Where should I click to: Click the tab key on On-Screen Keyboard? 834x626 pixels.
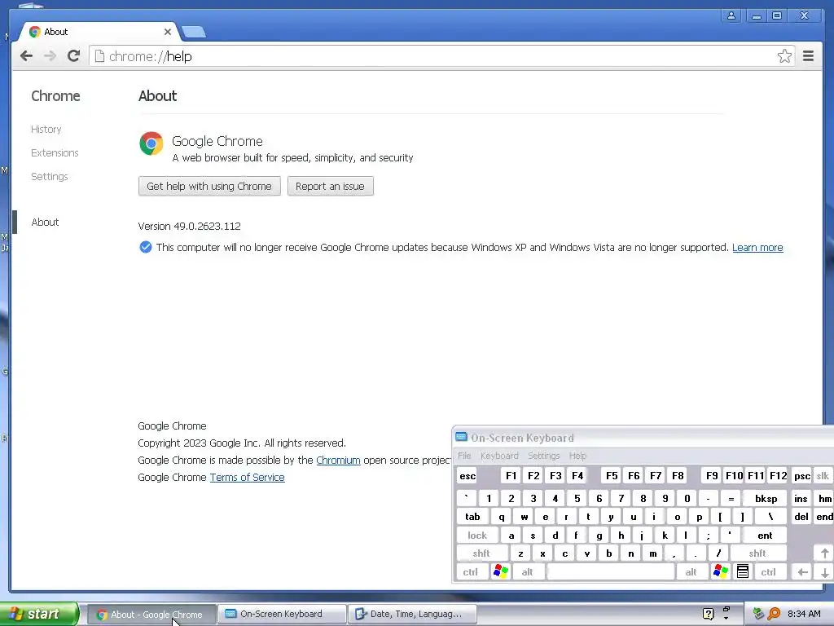473,517
